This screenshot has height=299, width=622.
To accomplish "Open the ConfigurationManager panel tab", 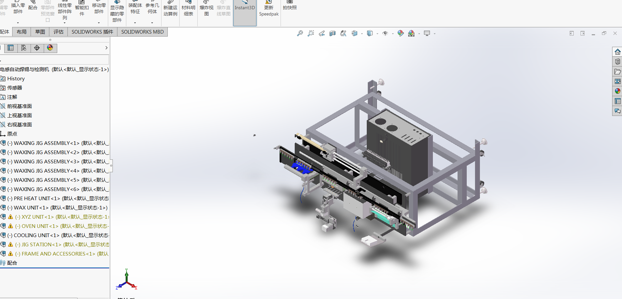I will point(24,48).
